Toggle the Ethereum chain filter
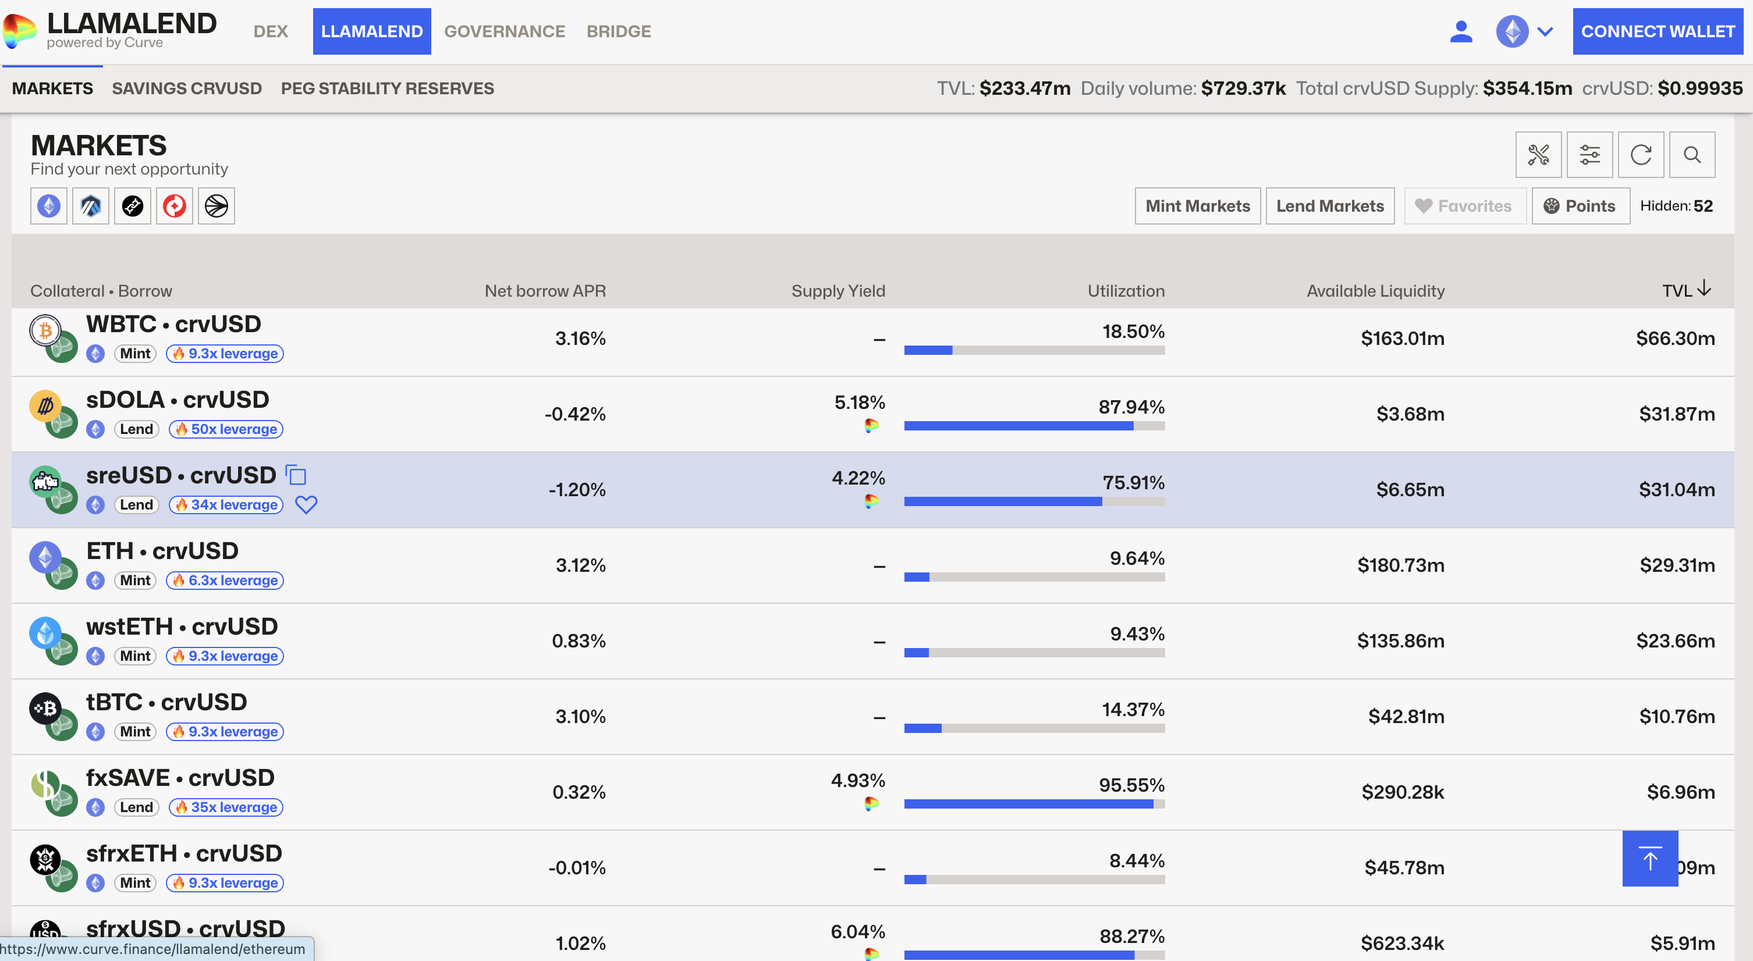The height and width of the screenshot is (961, 1753). coord(48,206)
